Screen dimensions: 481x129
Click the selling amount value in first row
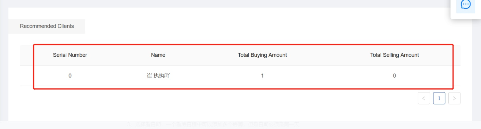pyautogui.click(x=394, y=76)
